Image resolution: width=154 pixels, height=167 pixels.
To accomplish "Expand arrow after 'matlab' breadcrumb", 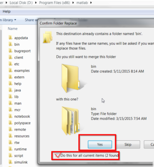I will click(x=91, y=3).
